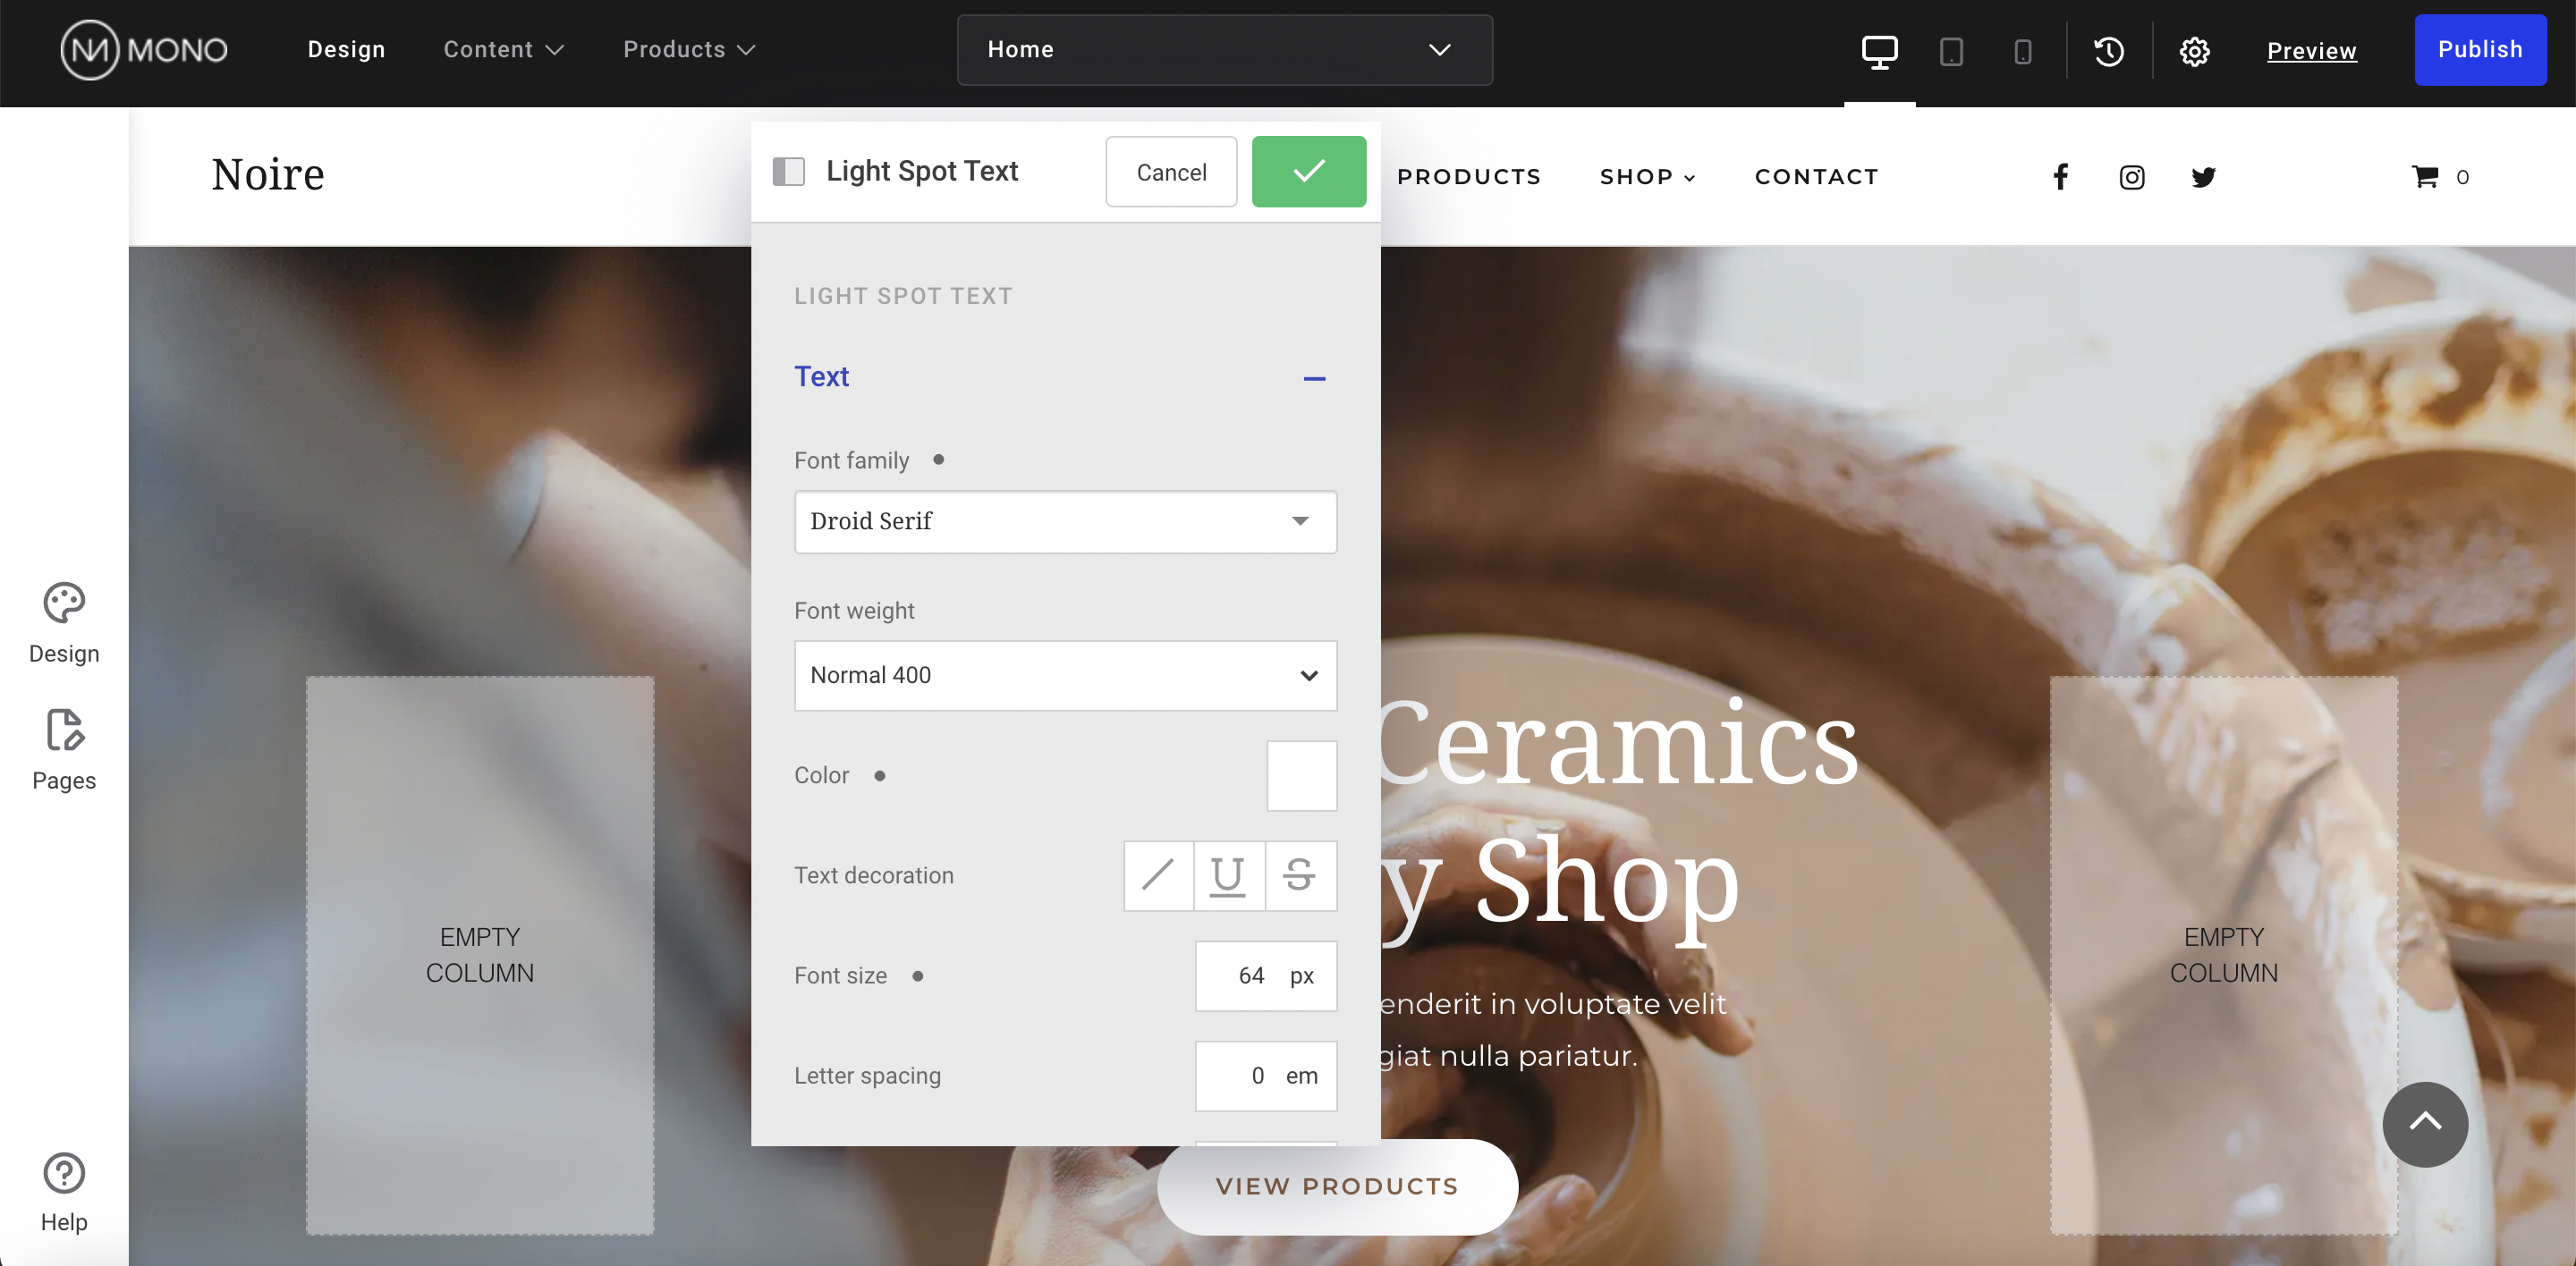Open the Font weight dropdown
The width and height of the screenshot is (2576, 1266).
coord(1065,675)
